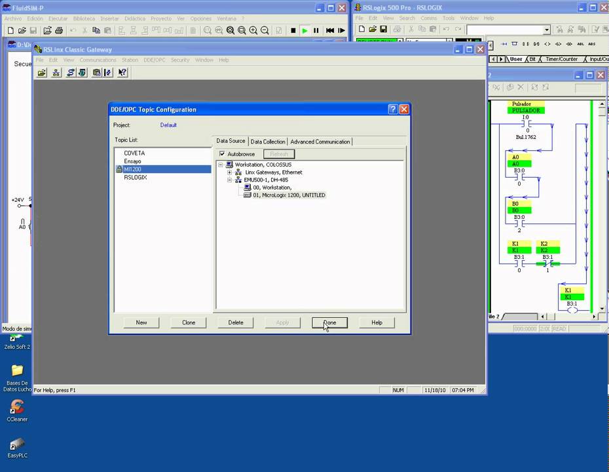Click the Delete button
The width and height of the screenshot is (609, 472).
[x=236, y=323]
